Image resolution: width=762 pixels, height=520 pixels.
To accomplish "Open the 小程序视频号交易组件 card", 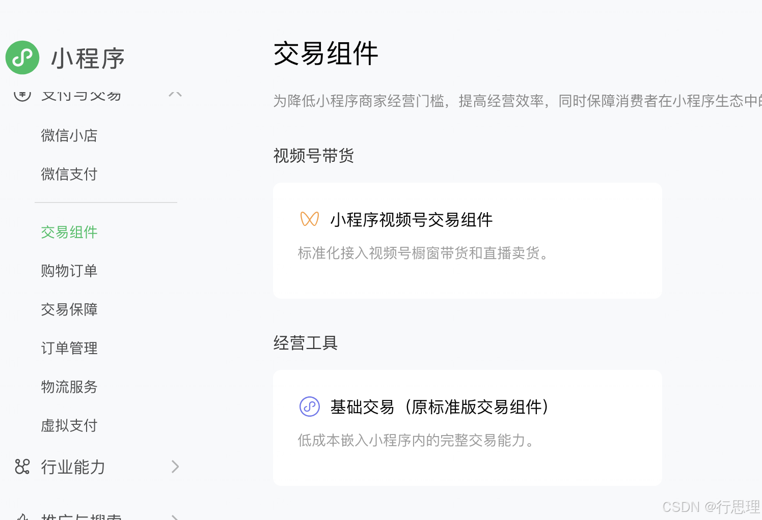I will 467,240.
